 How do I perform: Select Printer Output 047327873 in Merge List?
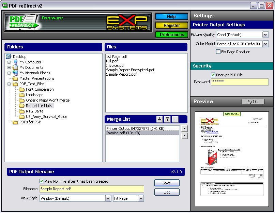(x=142, y=128)
